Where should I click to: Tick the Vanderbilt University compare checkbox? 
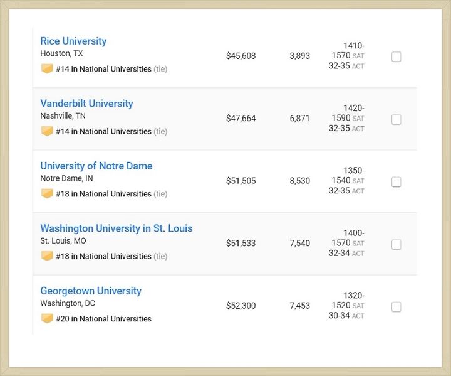(x=396, y=119)
